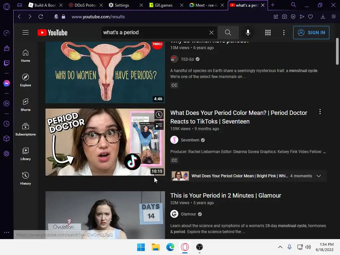Open Extensions cube icon in sidebar

(7, 138)
